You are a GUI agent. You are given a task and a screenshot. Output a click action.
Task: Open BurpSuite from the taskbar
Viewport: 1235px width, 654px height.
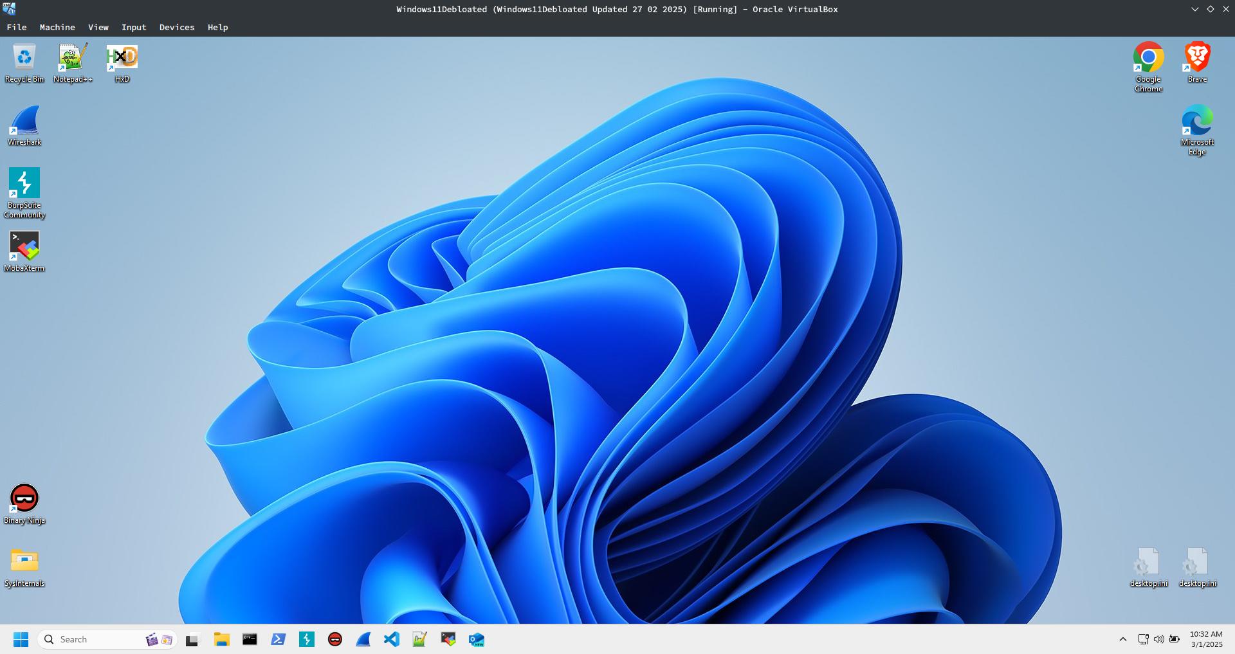(307, 639)
